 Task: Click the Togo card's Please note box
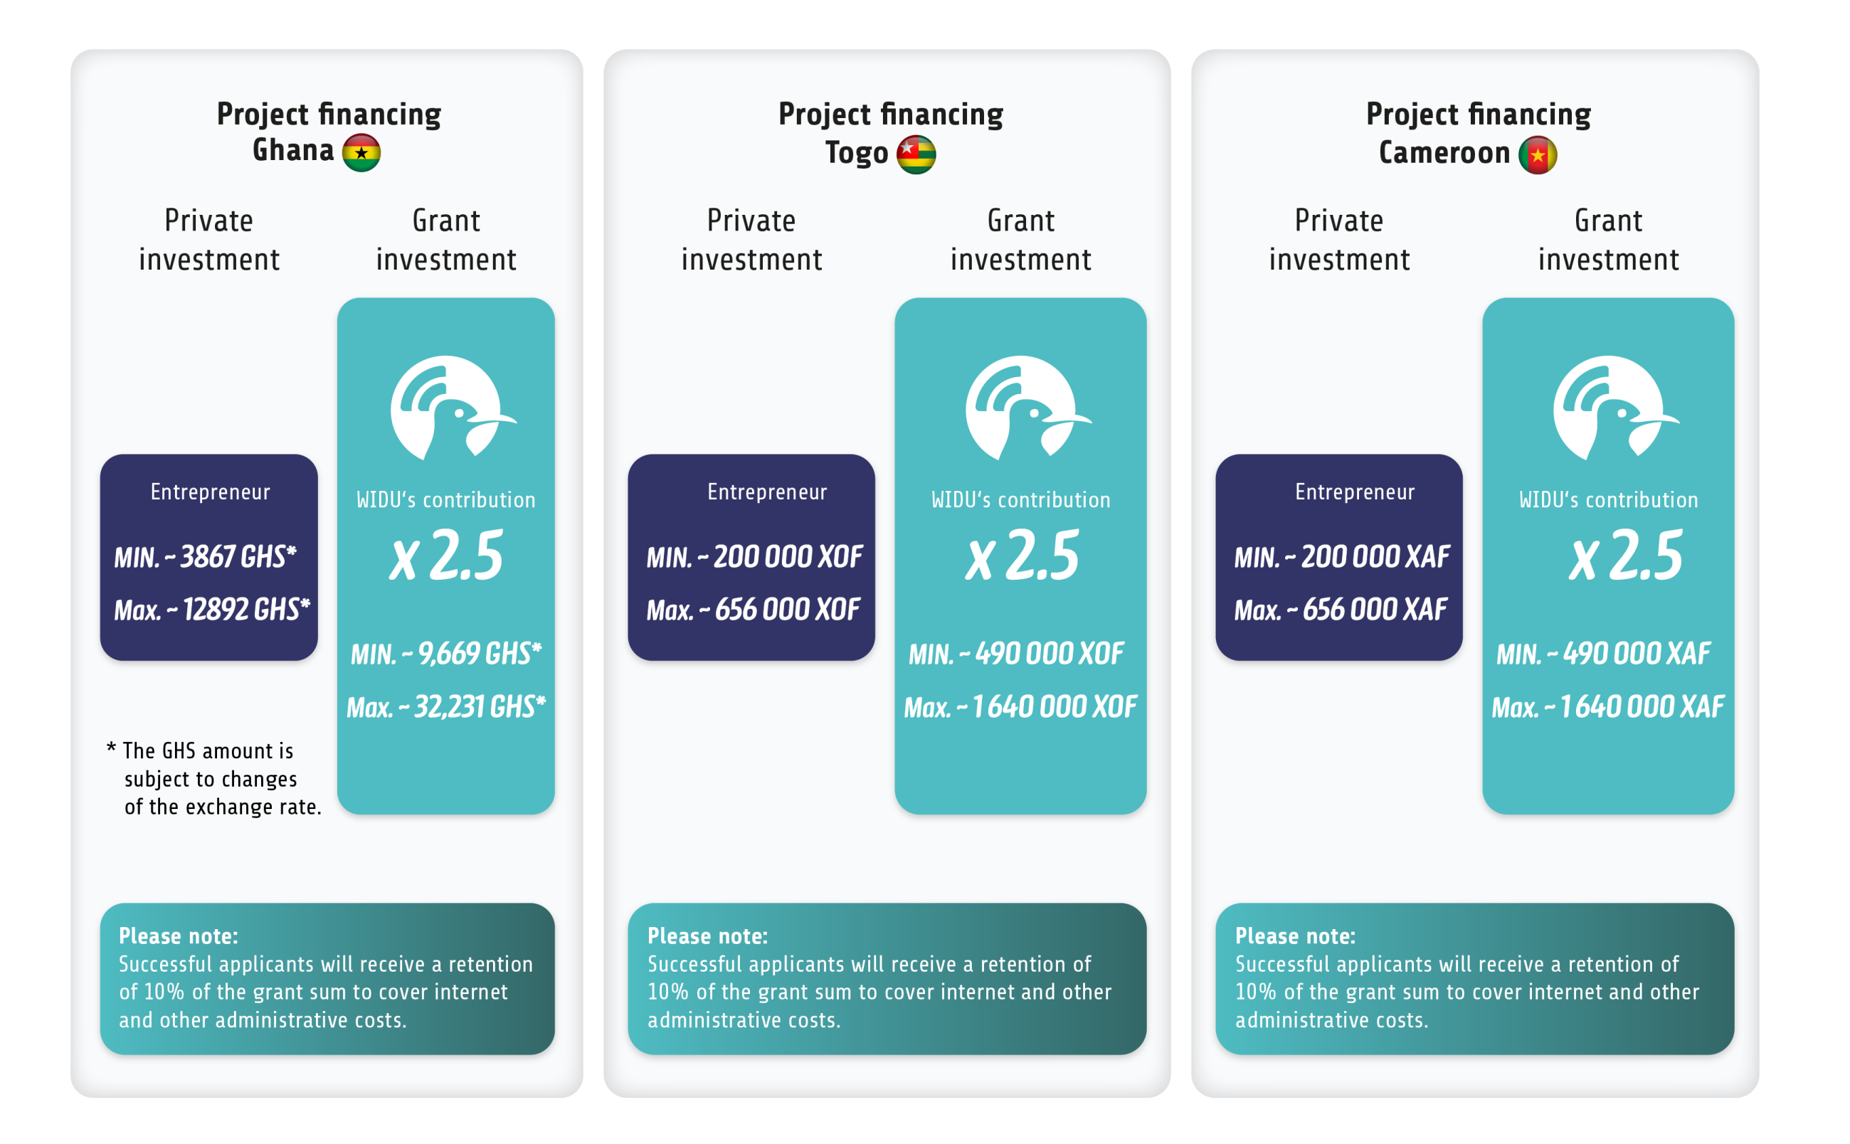887,978
